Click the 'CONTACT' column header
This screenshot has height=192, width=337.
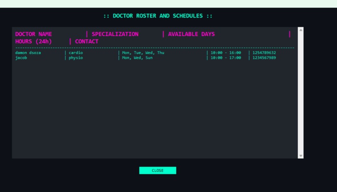coord(87,41)
